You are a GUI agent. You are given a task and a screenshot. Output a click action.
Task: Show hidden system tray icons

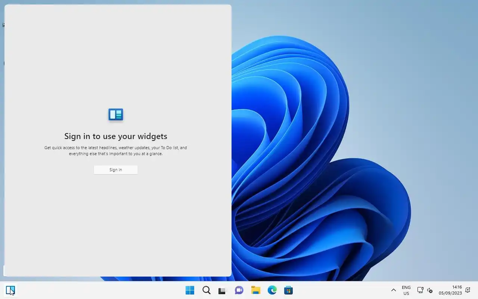pyautogui.click(x=393, y=290)
